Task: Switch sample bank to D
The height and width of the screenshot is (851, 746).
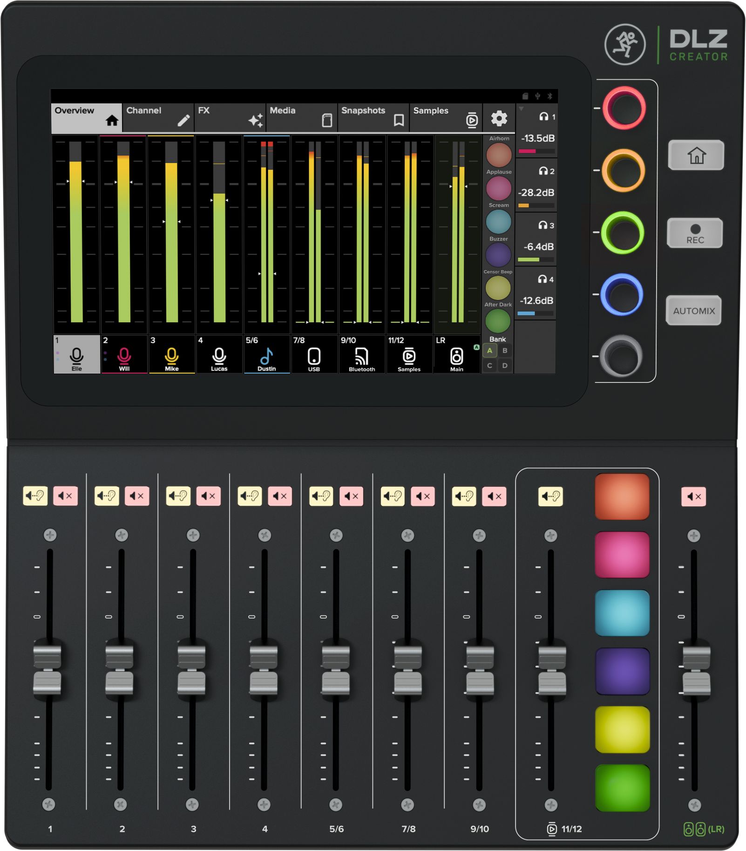Action: pyautogui.click(x=505, y=366)
